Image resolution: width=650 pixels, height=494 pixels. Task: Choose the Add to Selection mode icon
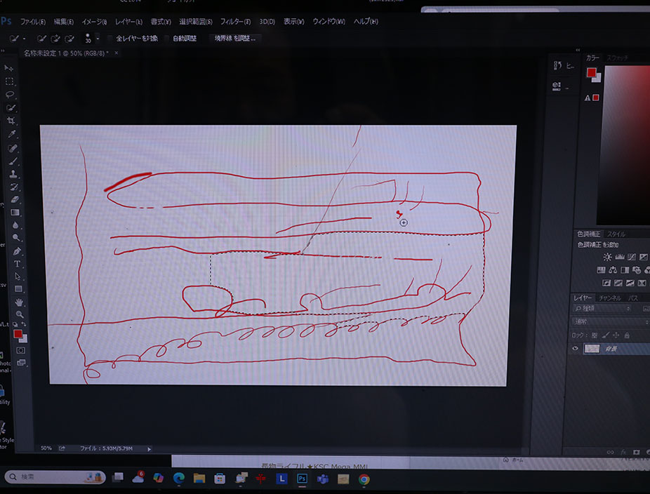(x=55, y=39)
